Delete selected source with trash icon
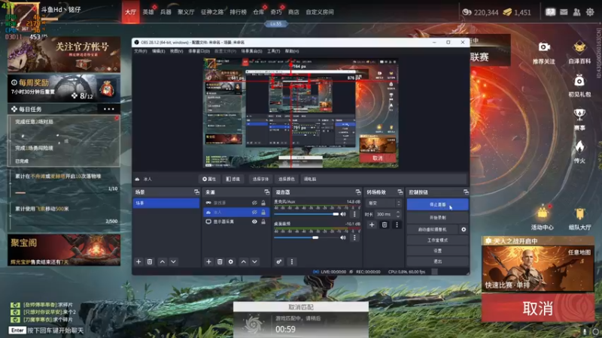The width and height of the screenshot is (602, 338). [x=220, y=261]
